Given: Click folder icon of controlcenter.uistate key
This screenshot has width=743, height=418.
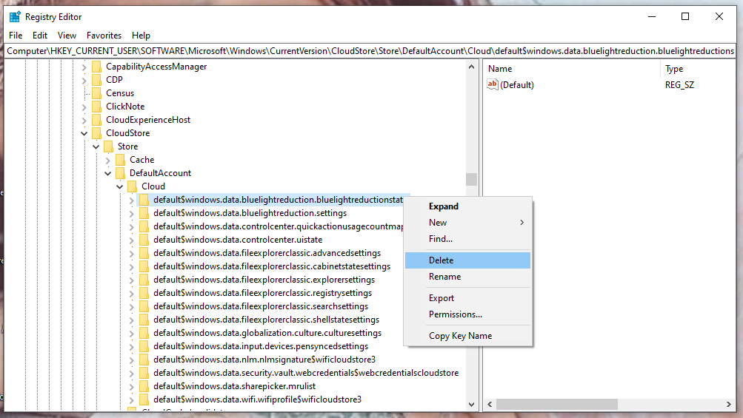Looking at the screenshot, I should tap(144, 240).
